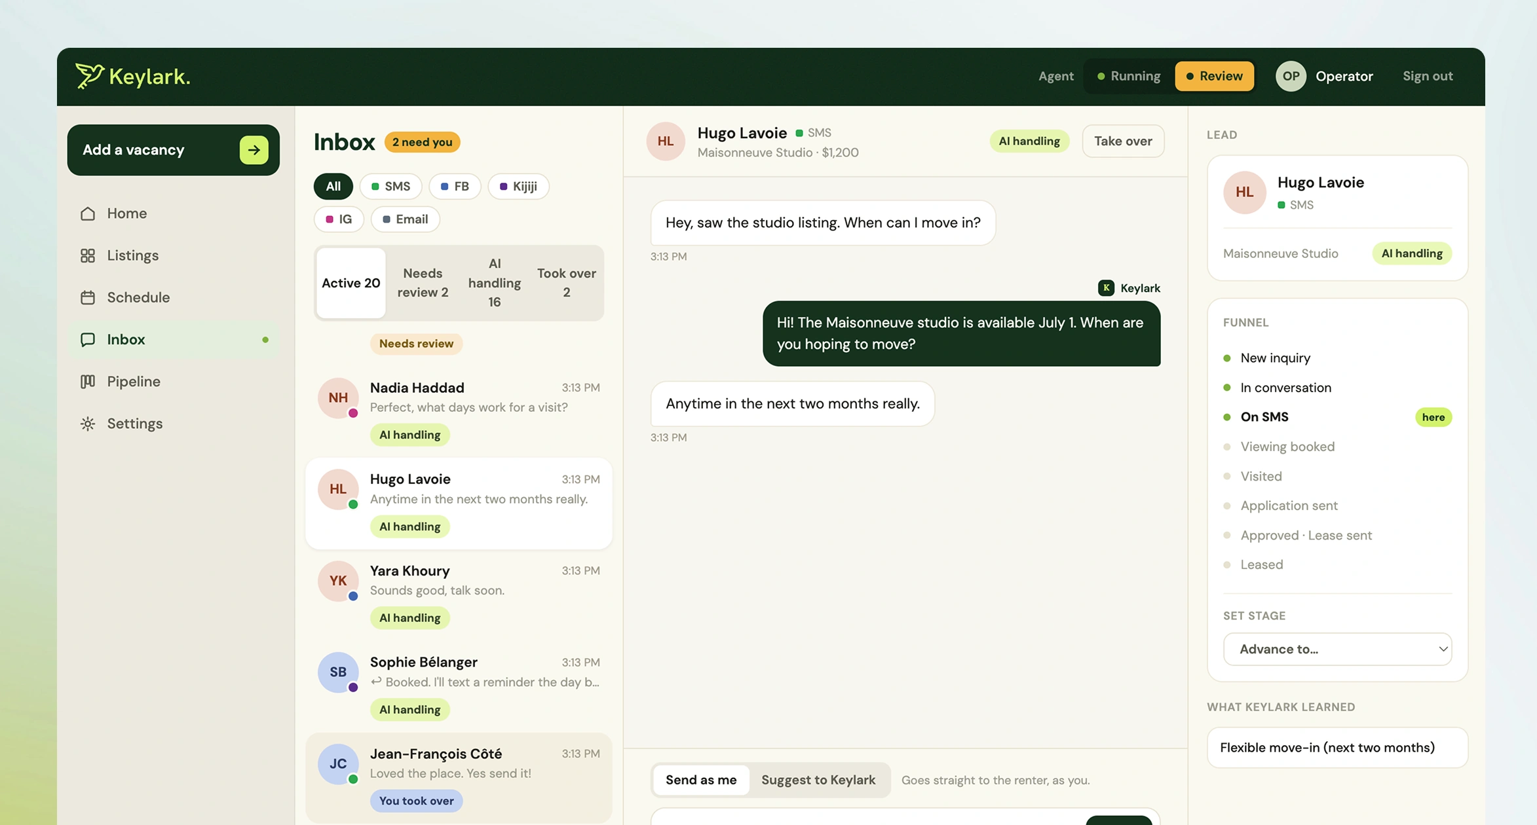This screenshot has height=825, width=1537.
Task: Click the Add a vacancy button
Action: [174, 150]
